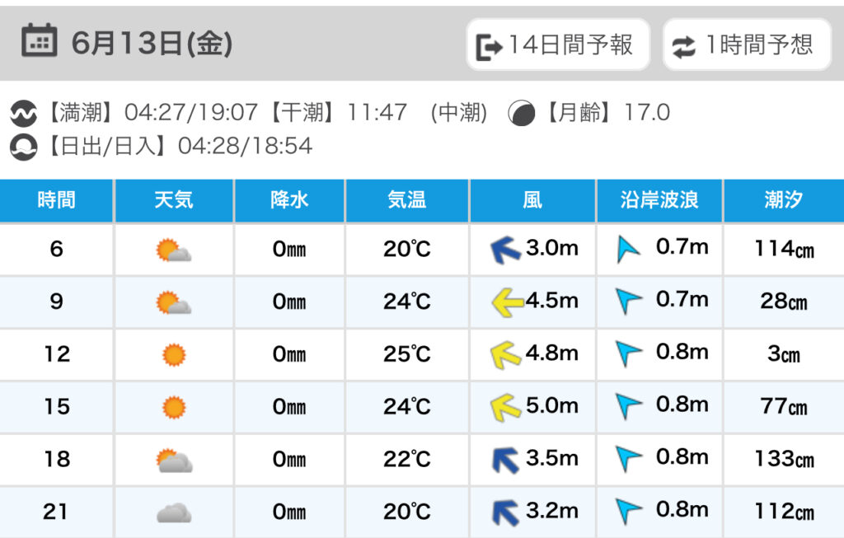Click the 5.0m wind speed at 15時

click(x=552, y=406)
